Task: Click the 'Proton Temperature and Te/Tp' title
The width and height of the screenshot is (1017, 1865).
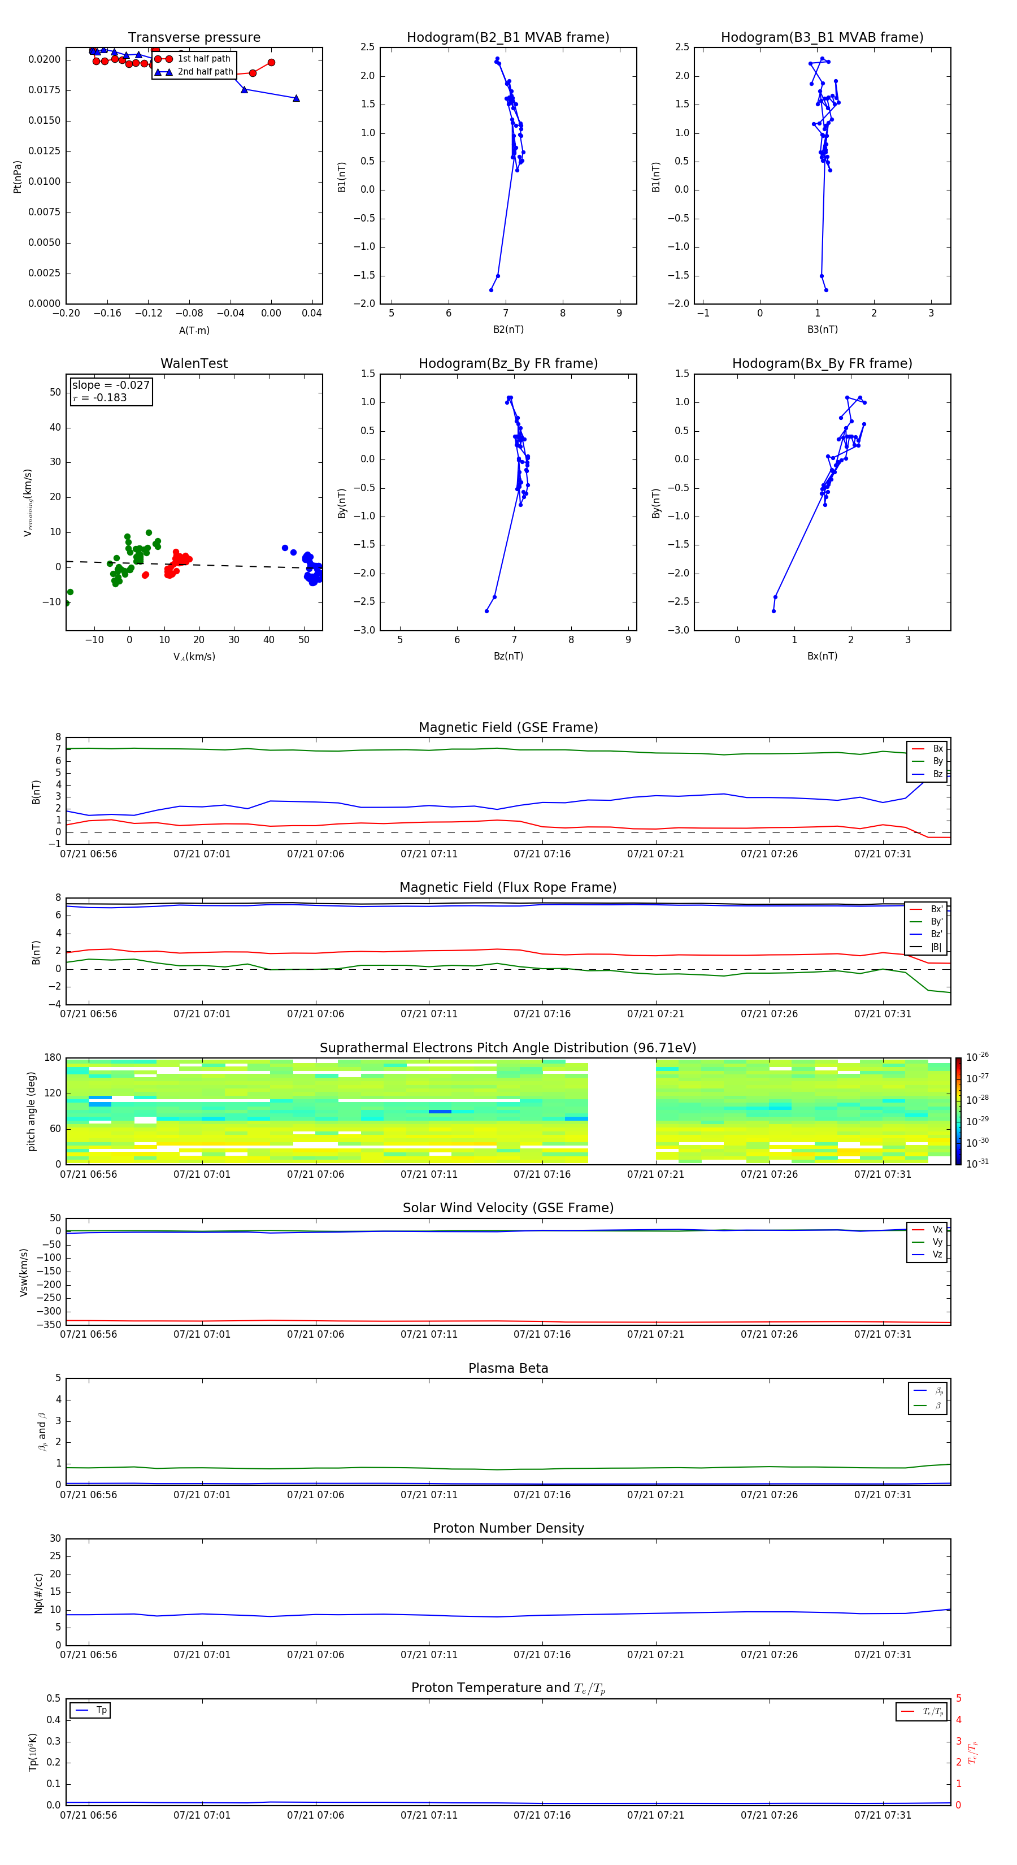Action: (x=508, y=1688)
